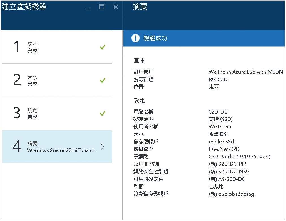Select disk type value 高階 (SSD)
The width and height of the screenshot is (286, 221).
pyautogui.click(x=221, y=119)
